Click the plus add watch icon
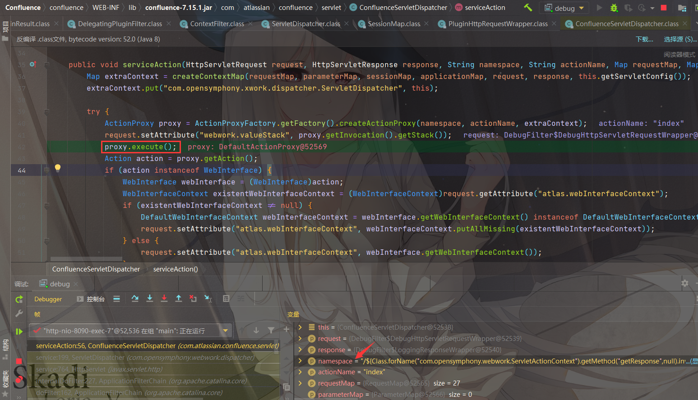 pyautogui.click(x=286, y=330)
